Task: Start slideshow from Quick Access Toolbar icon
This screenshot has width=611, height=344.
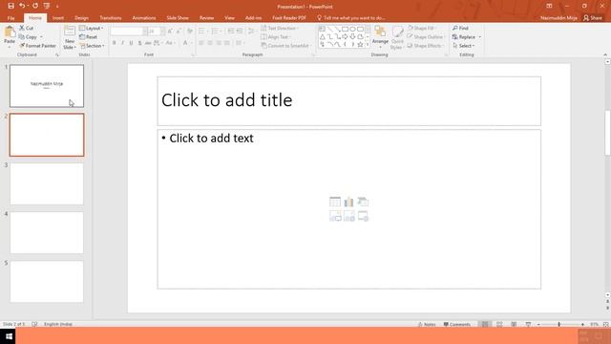Action: (47, 6)
